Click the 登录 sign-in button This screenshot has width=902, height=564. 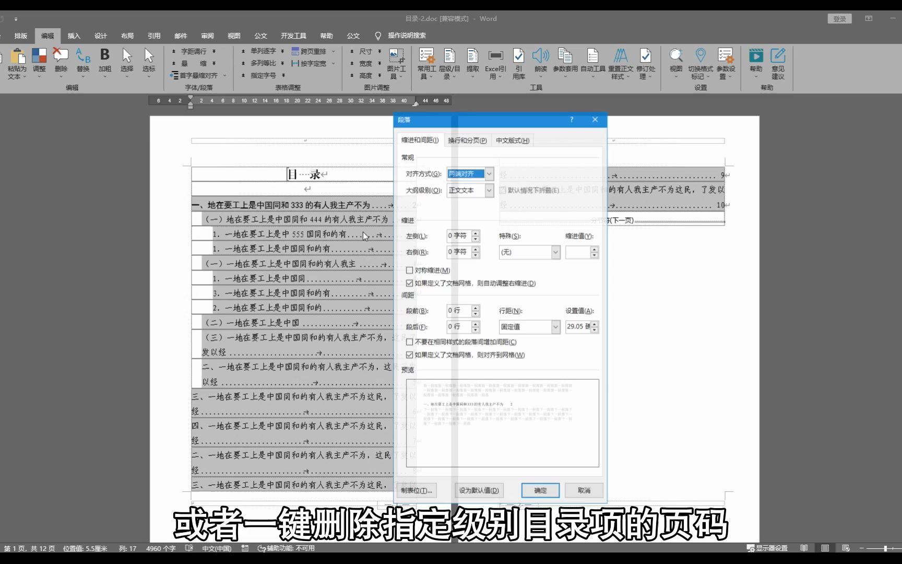pyautogui.click(x=839, y=19)
